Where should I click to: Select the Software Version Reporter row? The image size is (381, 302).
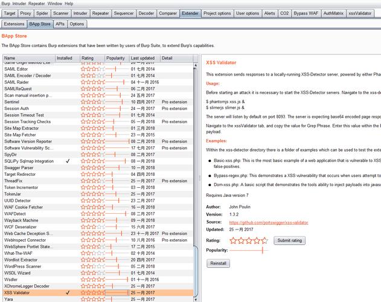[x=98, y=141]
